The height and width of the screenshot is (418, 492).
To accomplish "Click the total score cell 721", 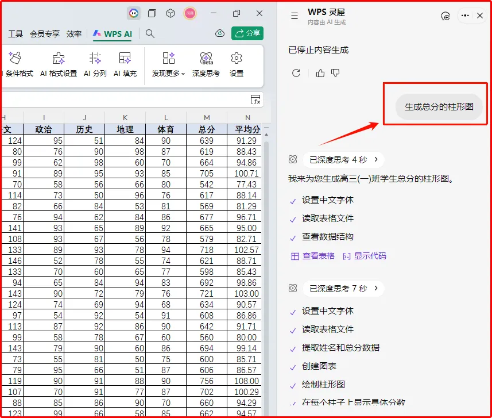I will coord(207,294).
